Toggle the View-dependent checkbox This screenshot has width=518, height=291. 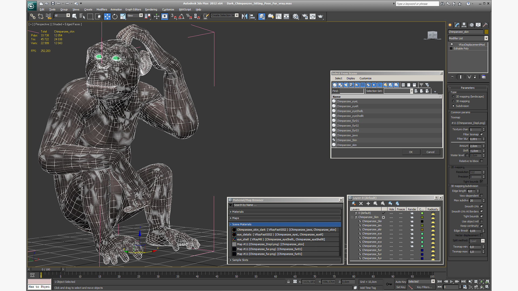coord(481,196)
